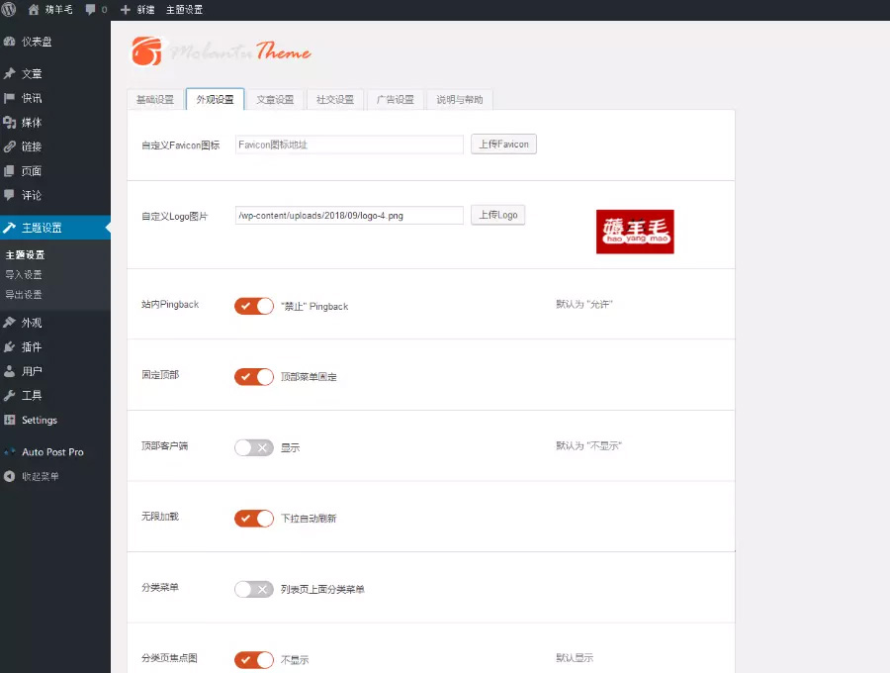This screenshot has width=890, height=673.
Task: Toggle the 站内Pingback switch
Action: click(254, 306)
